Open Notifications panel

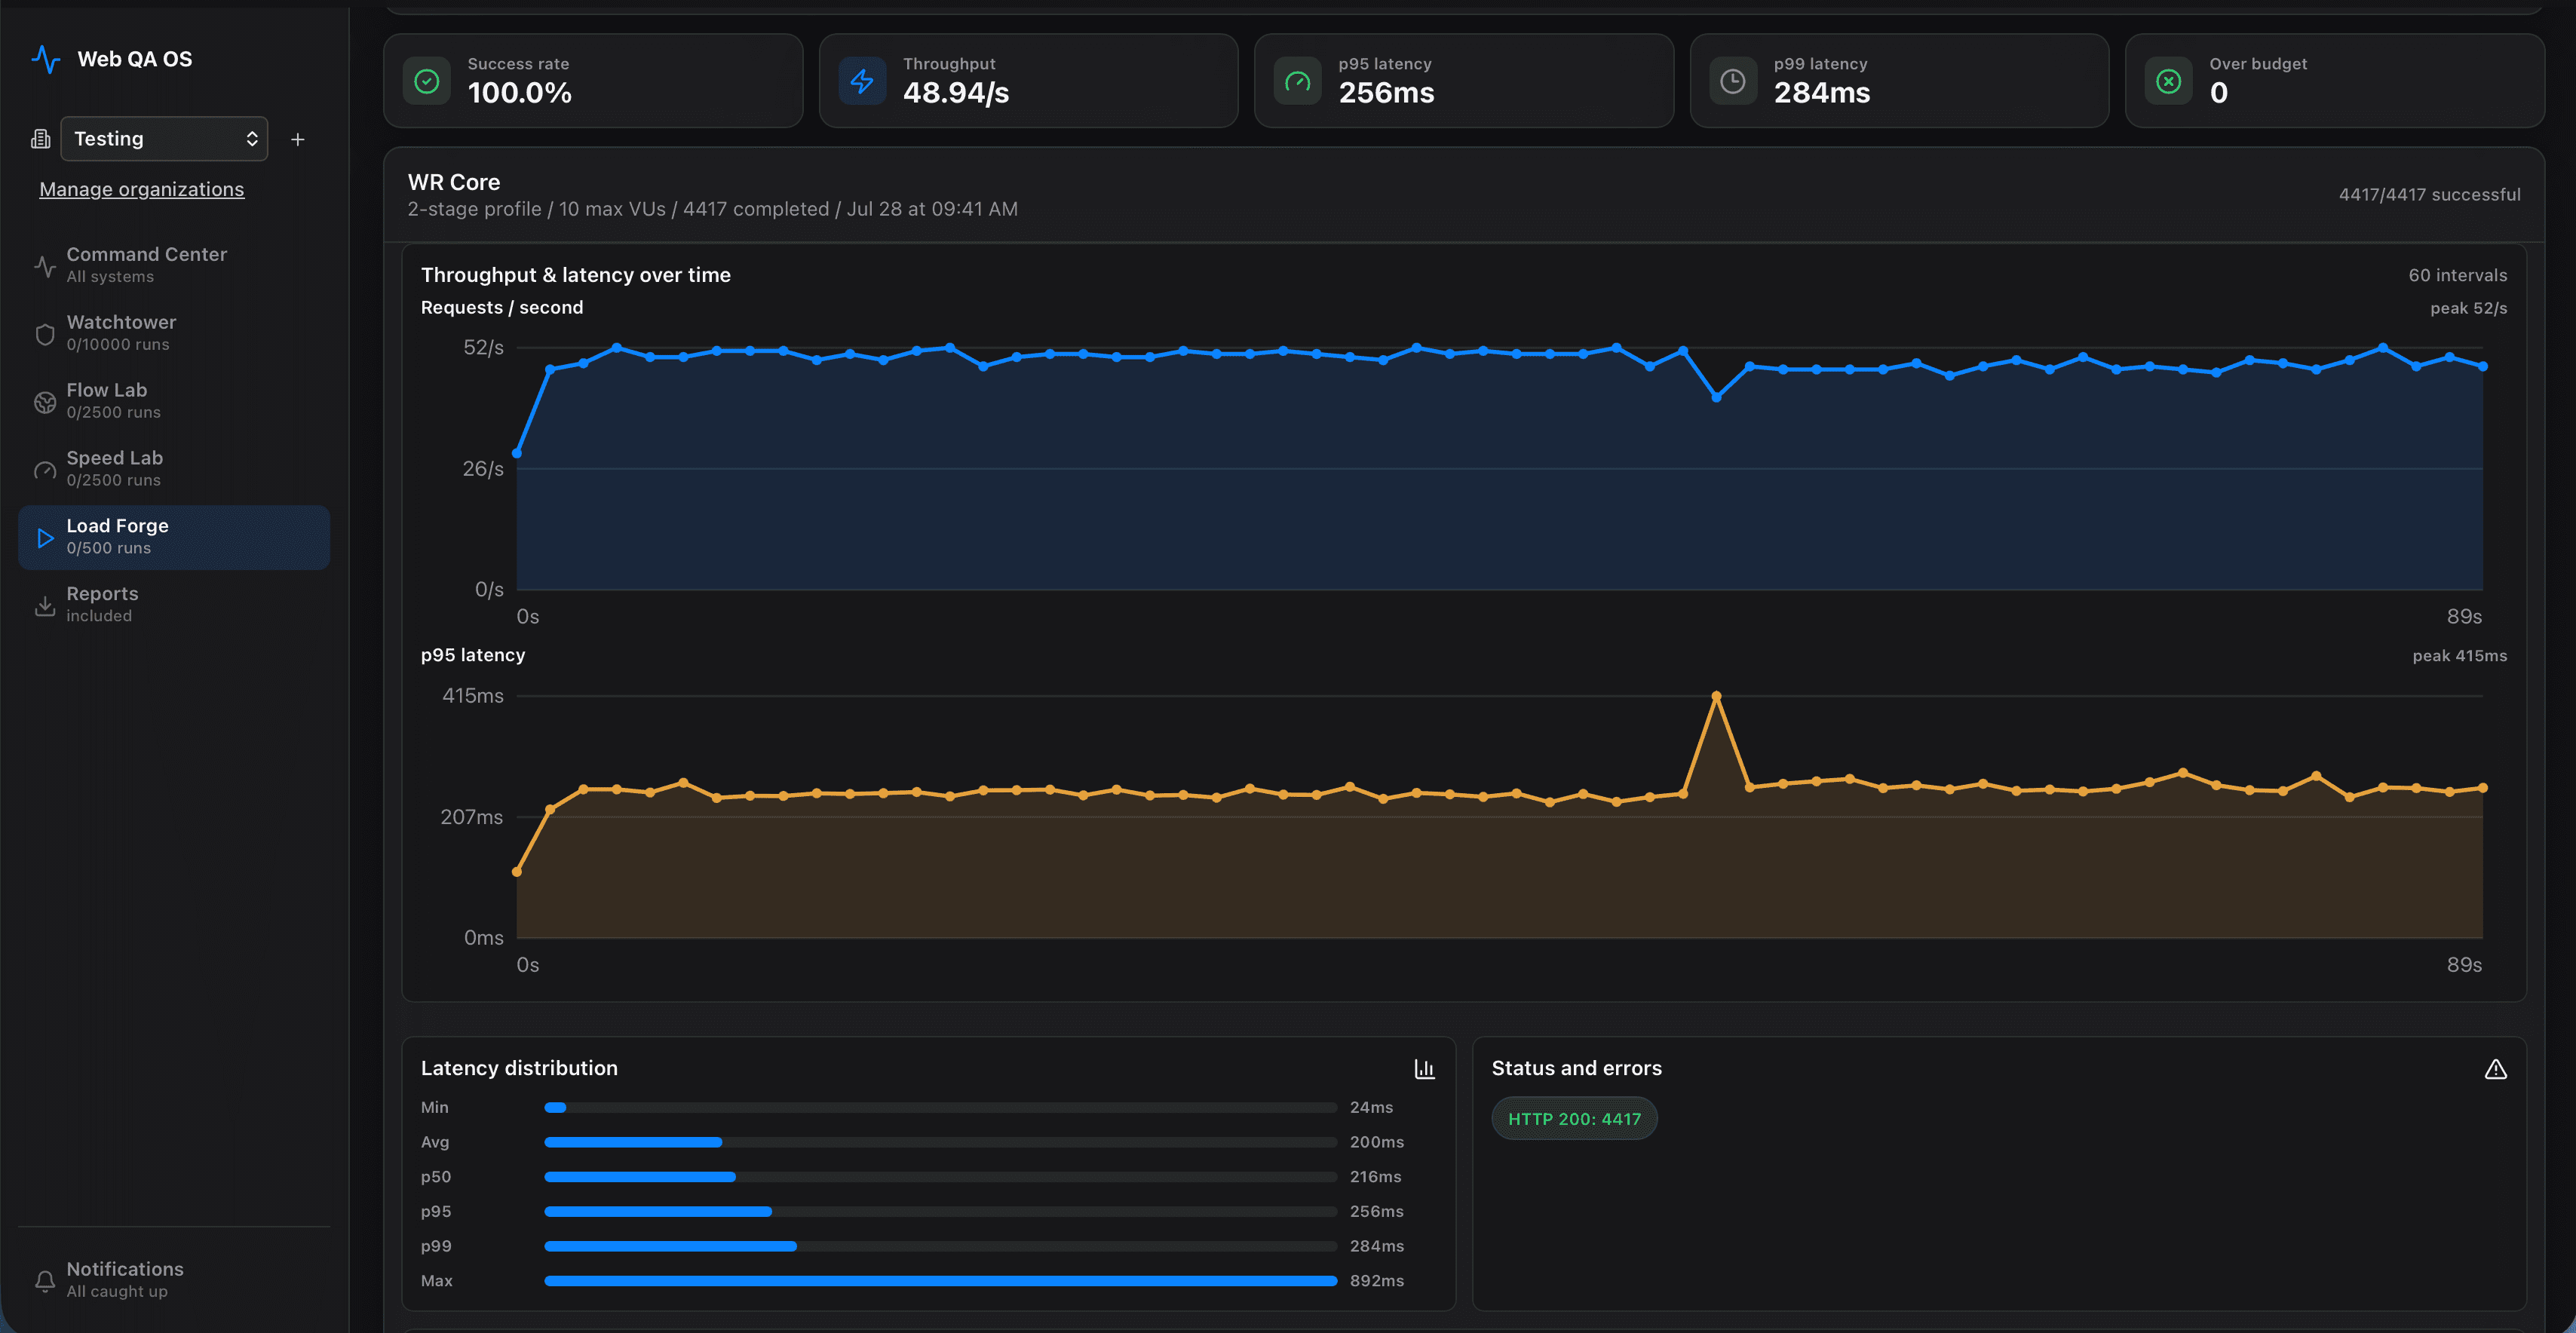[174, 1280]
